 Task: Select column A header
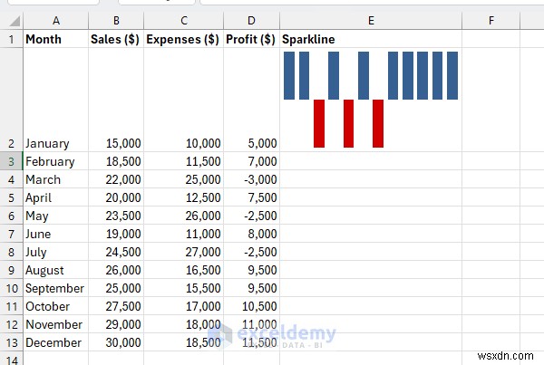(56, 21)
